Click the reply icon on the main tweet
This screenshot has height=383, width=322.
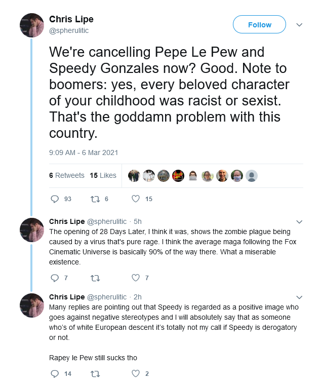pyautogui.click(x=55, y=199)
